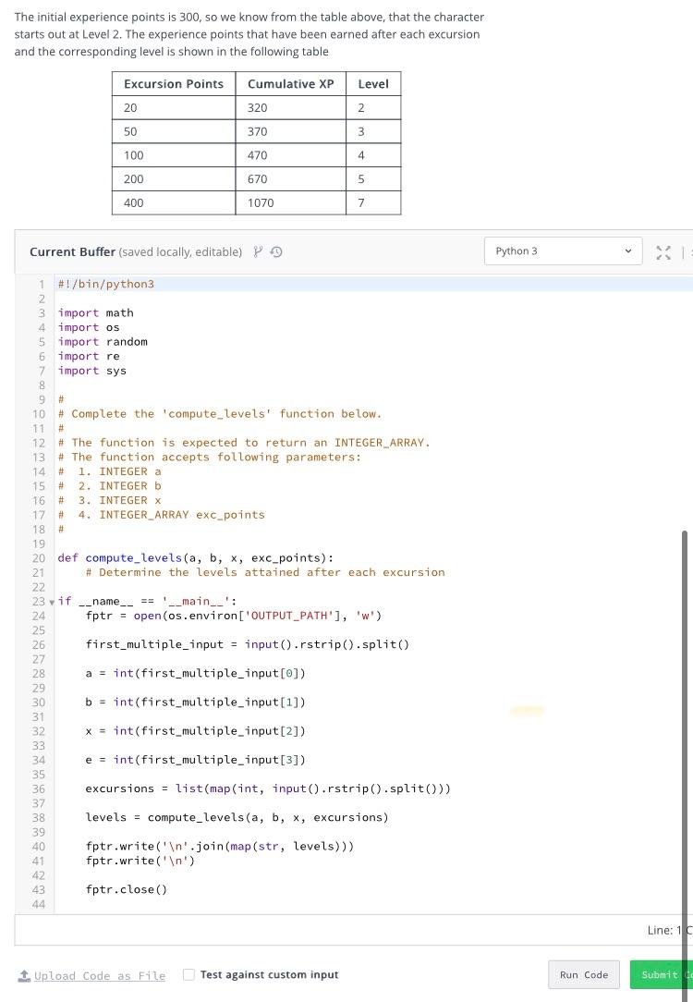Click line number 44 in the gutter
The height and width of the screenshot is (1002, 693).
coord(39,904)
